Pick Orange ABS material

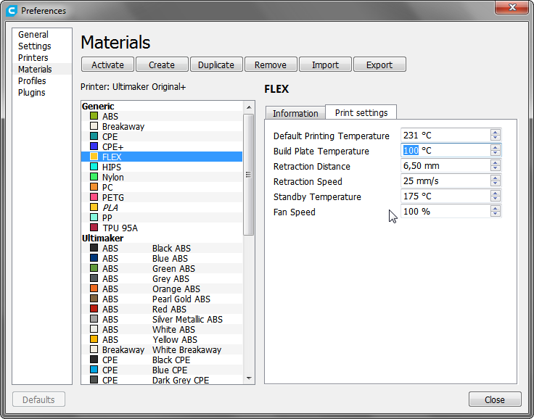coord(162,289)
